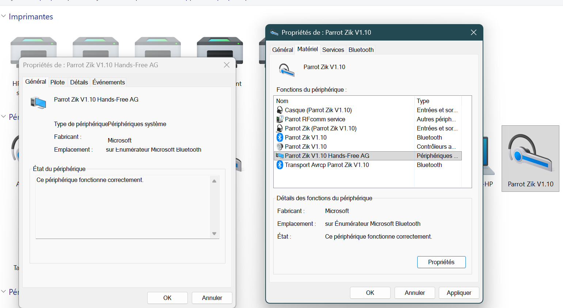Click Annuler in Hands-Free AG dialog

[212, 298]
